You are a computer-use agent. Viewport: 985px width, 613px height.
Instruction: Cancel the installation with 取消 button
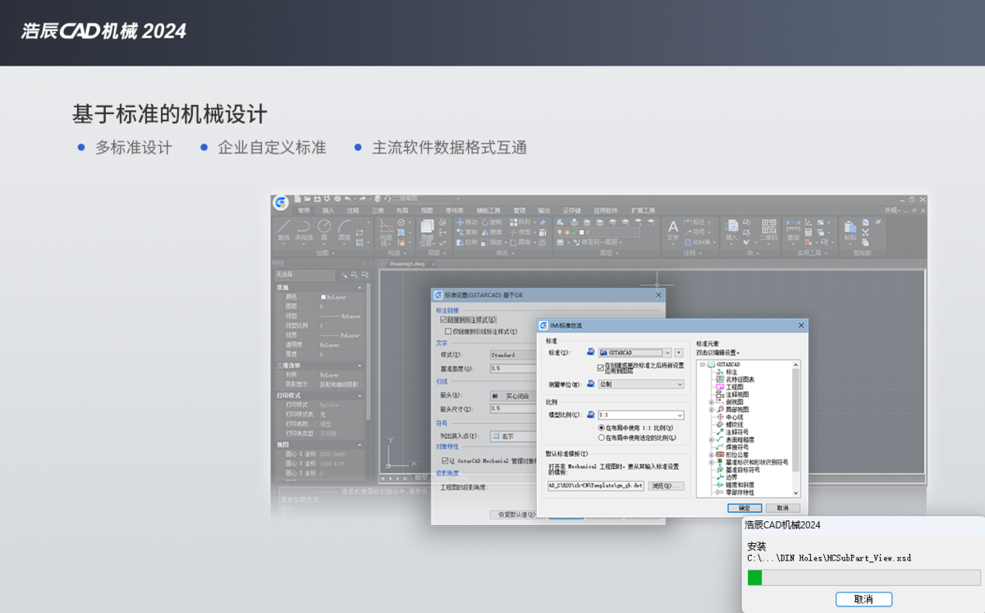864,599
